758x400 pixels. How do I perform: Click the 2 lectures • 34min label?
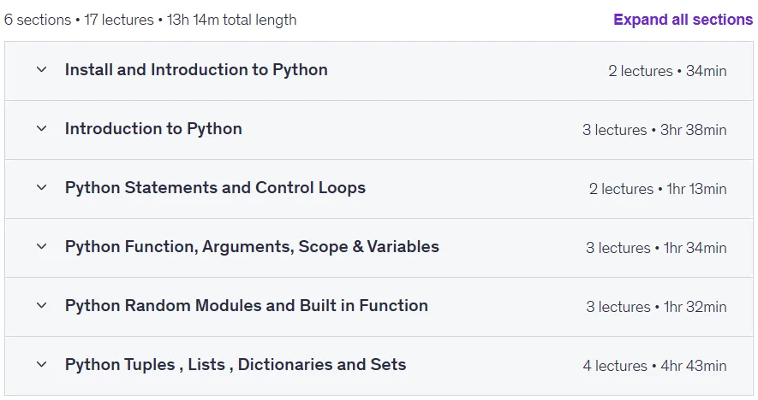[x=667, y=71]
